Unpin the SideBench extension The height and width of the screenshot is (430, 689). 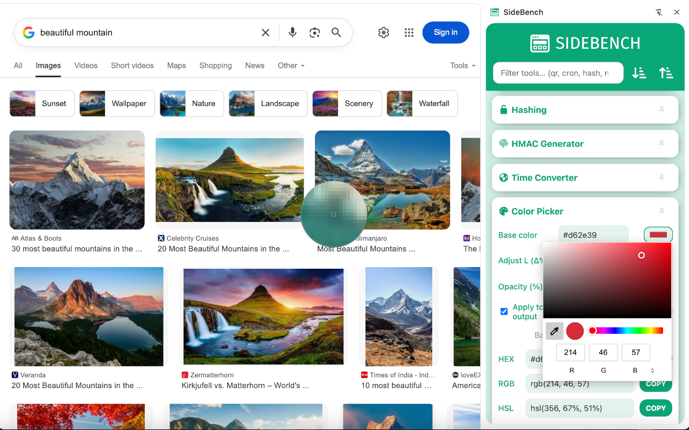659,12
